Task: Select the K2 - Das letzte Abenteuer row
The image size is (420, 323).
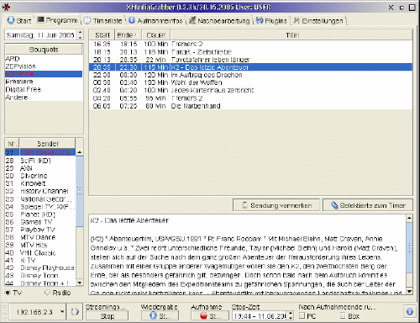Action: 250,67
